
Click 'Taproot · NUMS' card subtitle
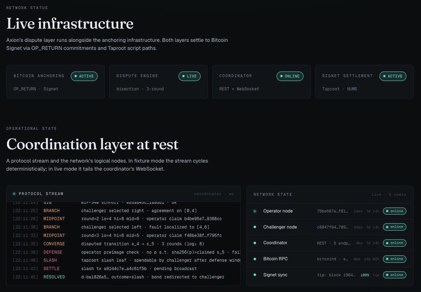[x=340, y=89]
